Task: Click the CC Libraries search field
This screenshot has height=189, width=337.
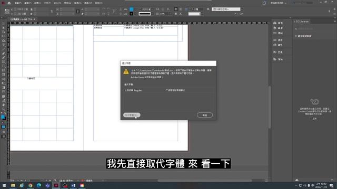Action: coord(314,28)
